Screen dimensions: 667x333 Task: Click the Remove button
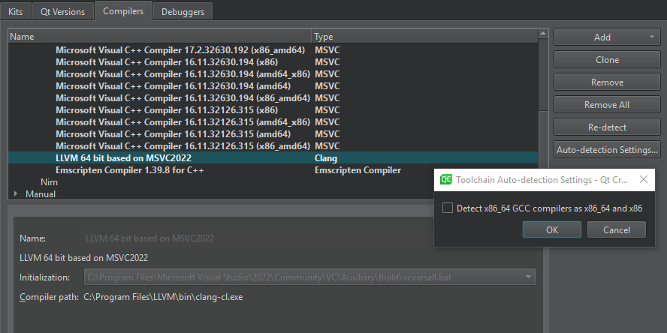tap(607, 82)
